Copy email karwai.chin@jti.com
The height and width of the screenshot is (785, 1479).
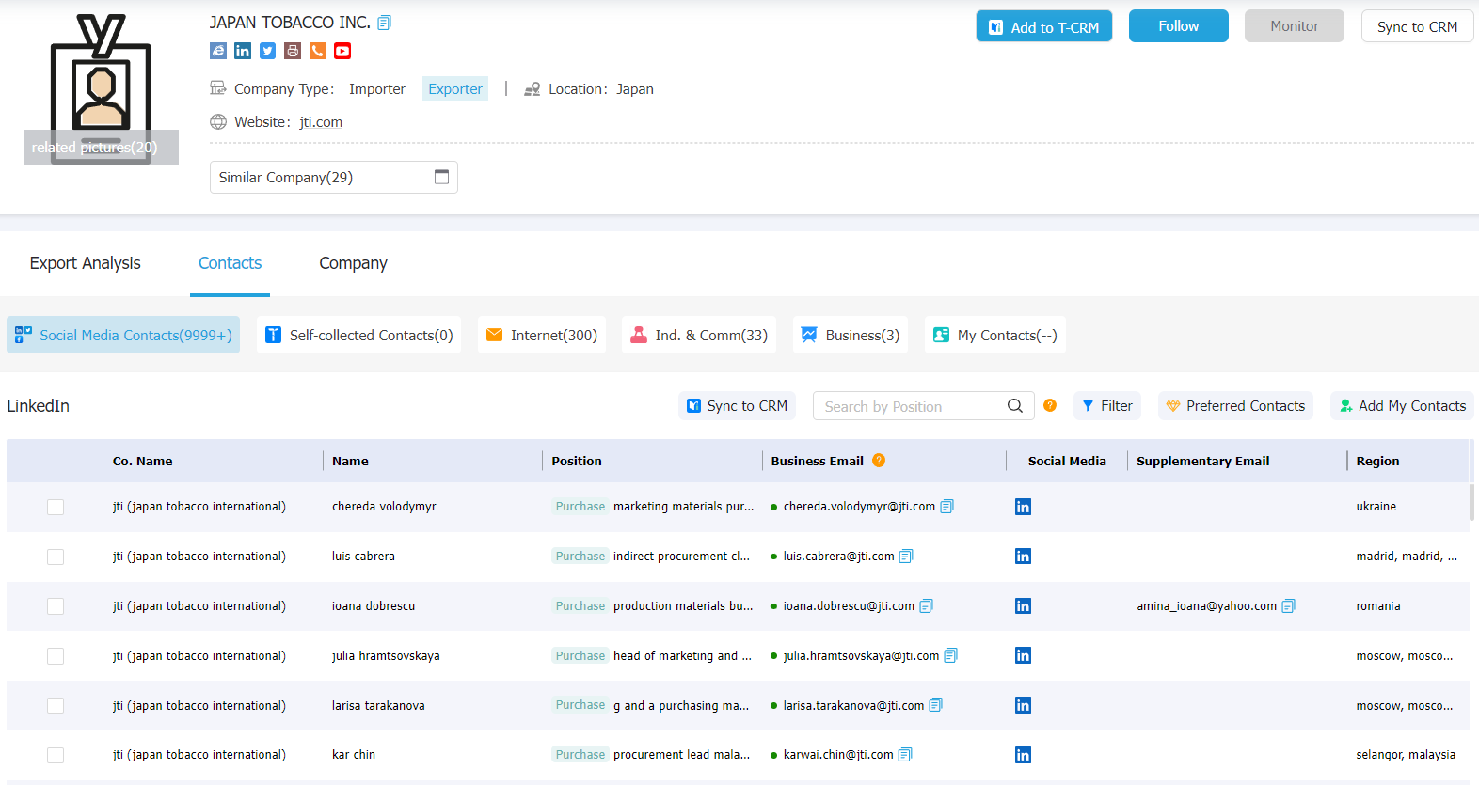point(905,754)
